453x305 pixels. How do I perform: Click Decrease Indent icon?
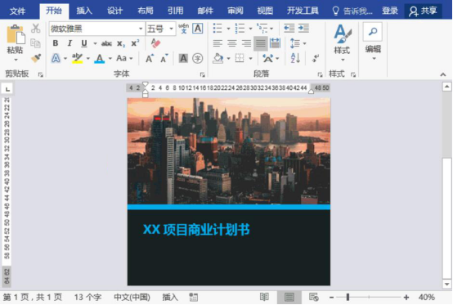click(x=289, y=29)
